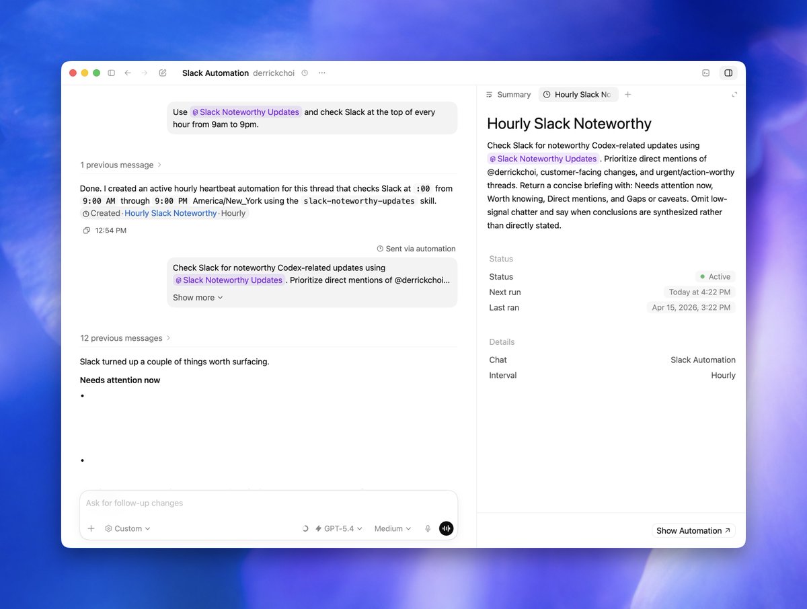
Task: Add attachment with the plus icon in composer
Action: [91, 528]
